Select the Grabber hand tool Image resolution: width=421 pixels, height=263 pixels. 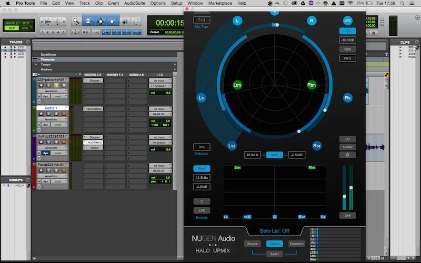(112, 21)
